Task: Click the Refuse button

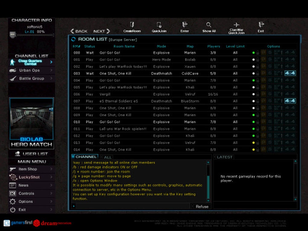Action: pos(202,207)
